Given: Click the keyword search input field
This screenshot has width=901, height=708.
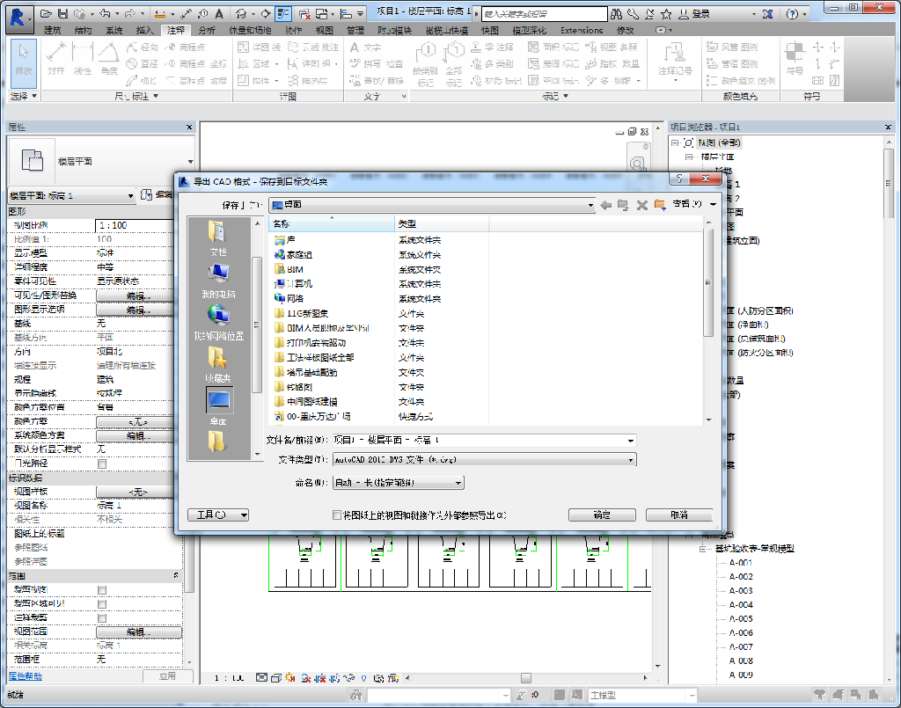Looking at the screenshot, I should pyautogui.click(x=544, y=14).
